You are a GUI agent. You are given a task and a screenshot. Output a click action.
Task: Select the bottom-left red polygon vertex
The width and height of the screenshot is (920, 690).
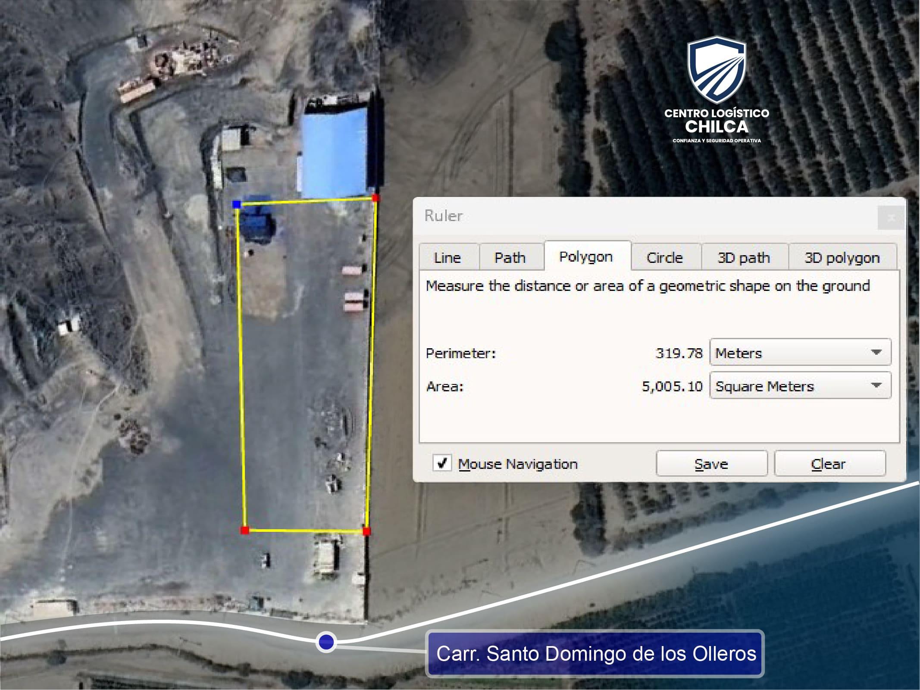click(x=244, y=530)
